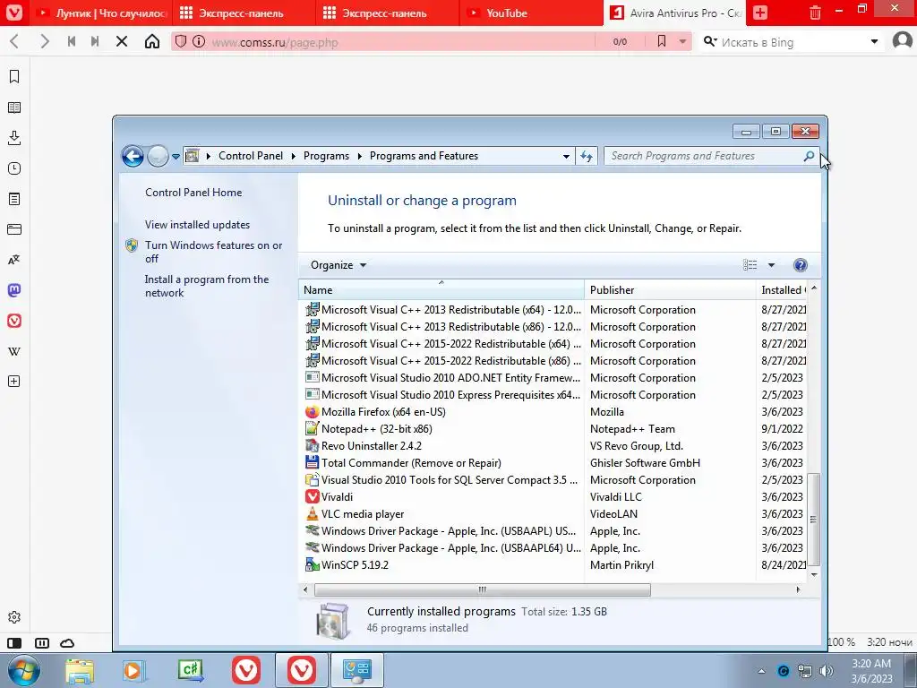Open the Bookmarks panel in Vivaldi sidebar
Image resolution: width=917 pixels, height=688 pixels.
(14, 77)
